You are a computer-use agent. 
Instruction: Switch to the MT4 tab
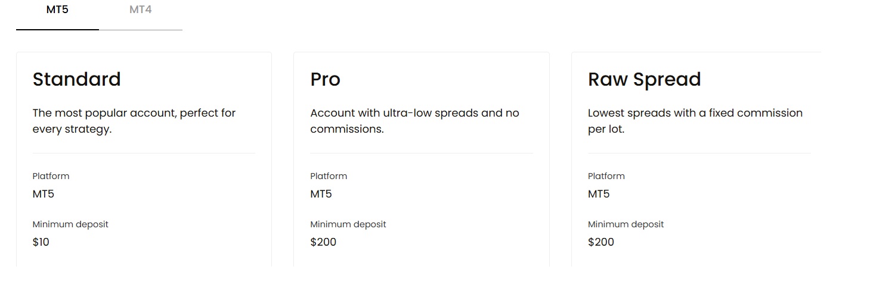pos(141,10)
